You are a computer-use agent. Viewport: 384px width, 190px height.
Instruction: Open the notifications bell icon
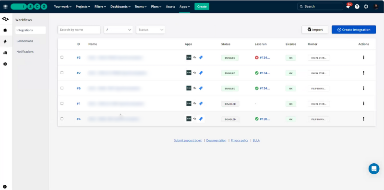tap(348, 6)
